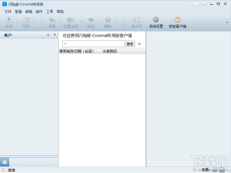Open the search scope dropdown arrow
231x173 pixels.
[x=65, y=44]
